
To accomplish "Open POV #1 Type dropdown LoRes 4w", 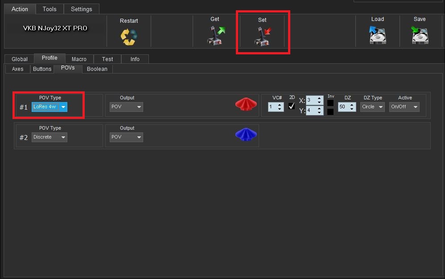I will pos(49,107).
